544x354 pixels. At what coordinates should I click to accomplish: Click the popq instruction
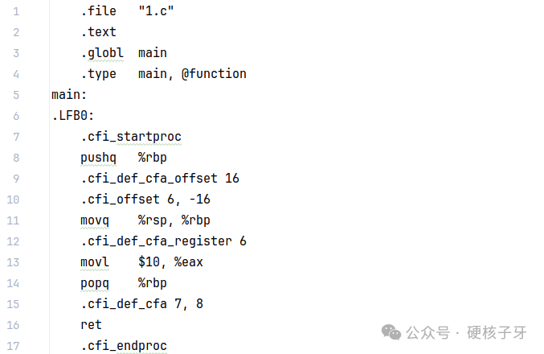[x=95, y=283]
